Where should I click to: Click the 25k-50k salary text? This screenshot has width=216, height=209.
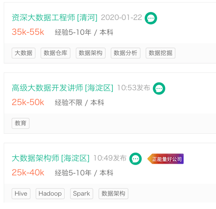(28, 102)
